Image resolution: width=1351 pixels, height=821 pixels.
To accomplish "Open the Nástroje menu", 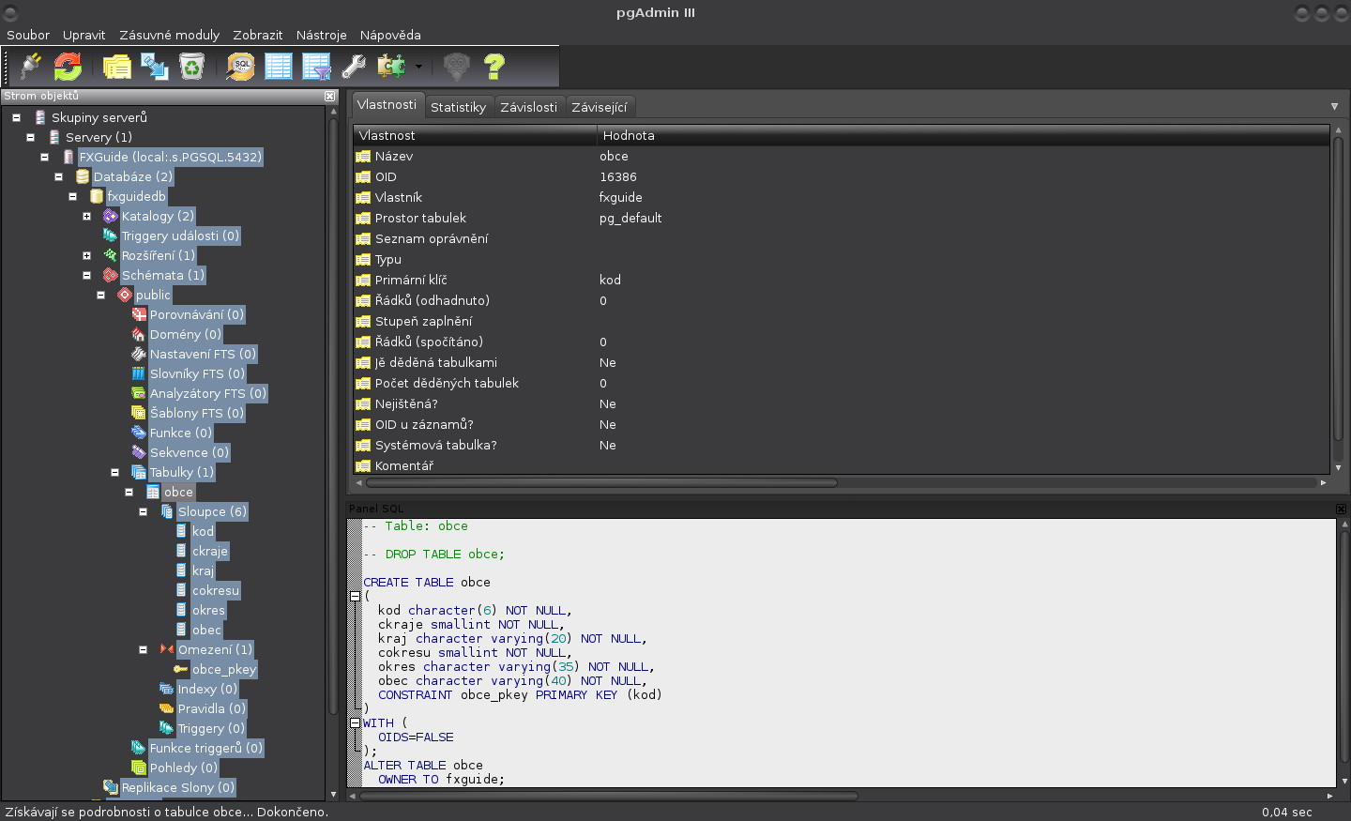I will 321,35.
